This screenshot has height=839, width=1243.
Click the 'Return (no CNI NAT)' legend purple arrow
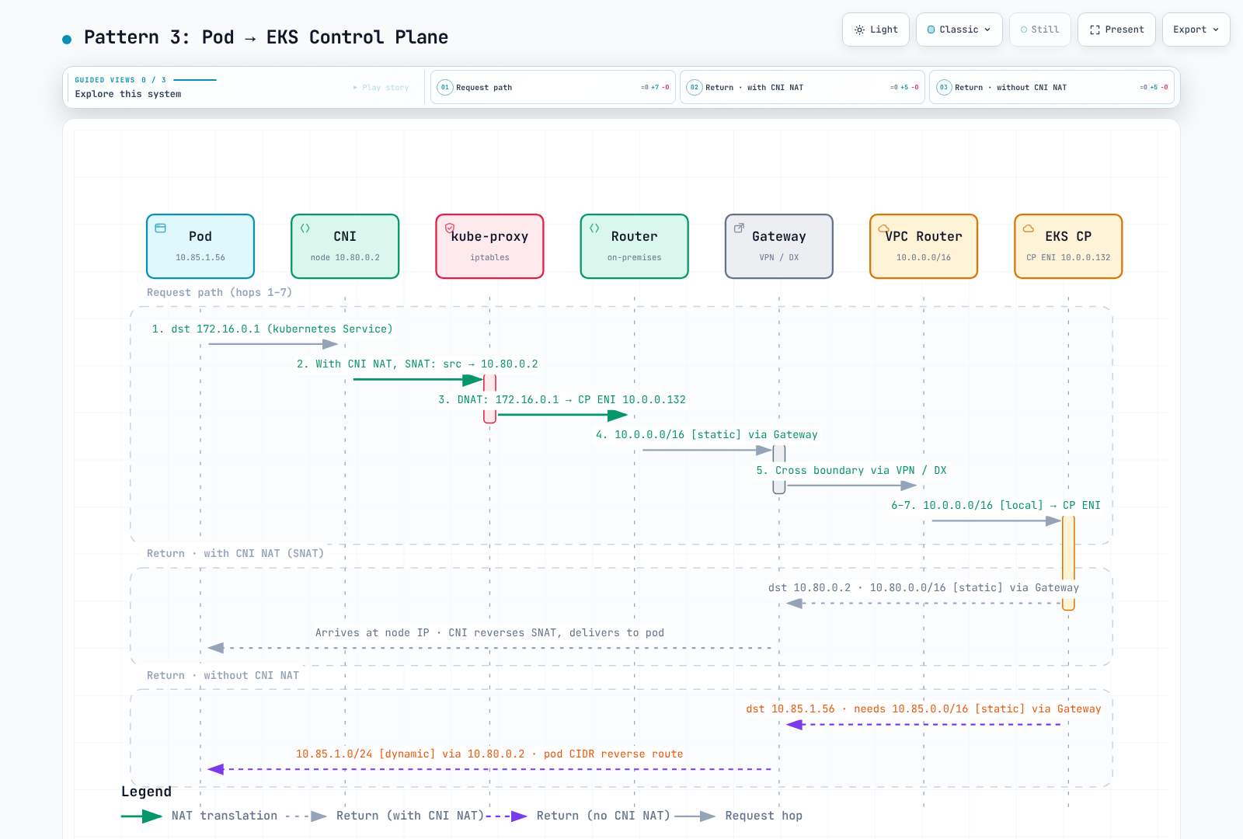(507, 816)
